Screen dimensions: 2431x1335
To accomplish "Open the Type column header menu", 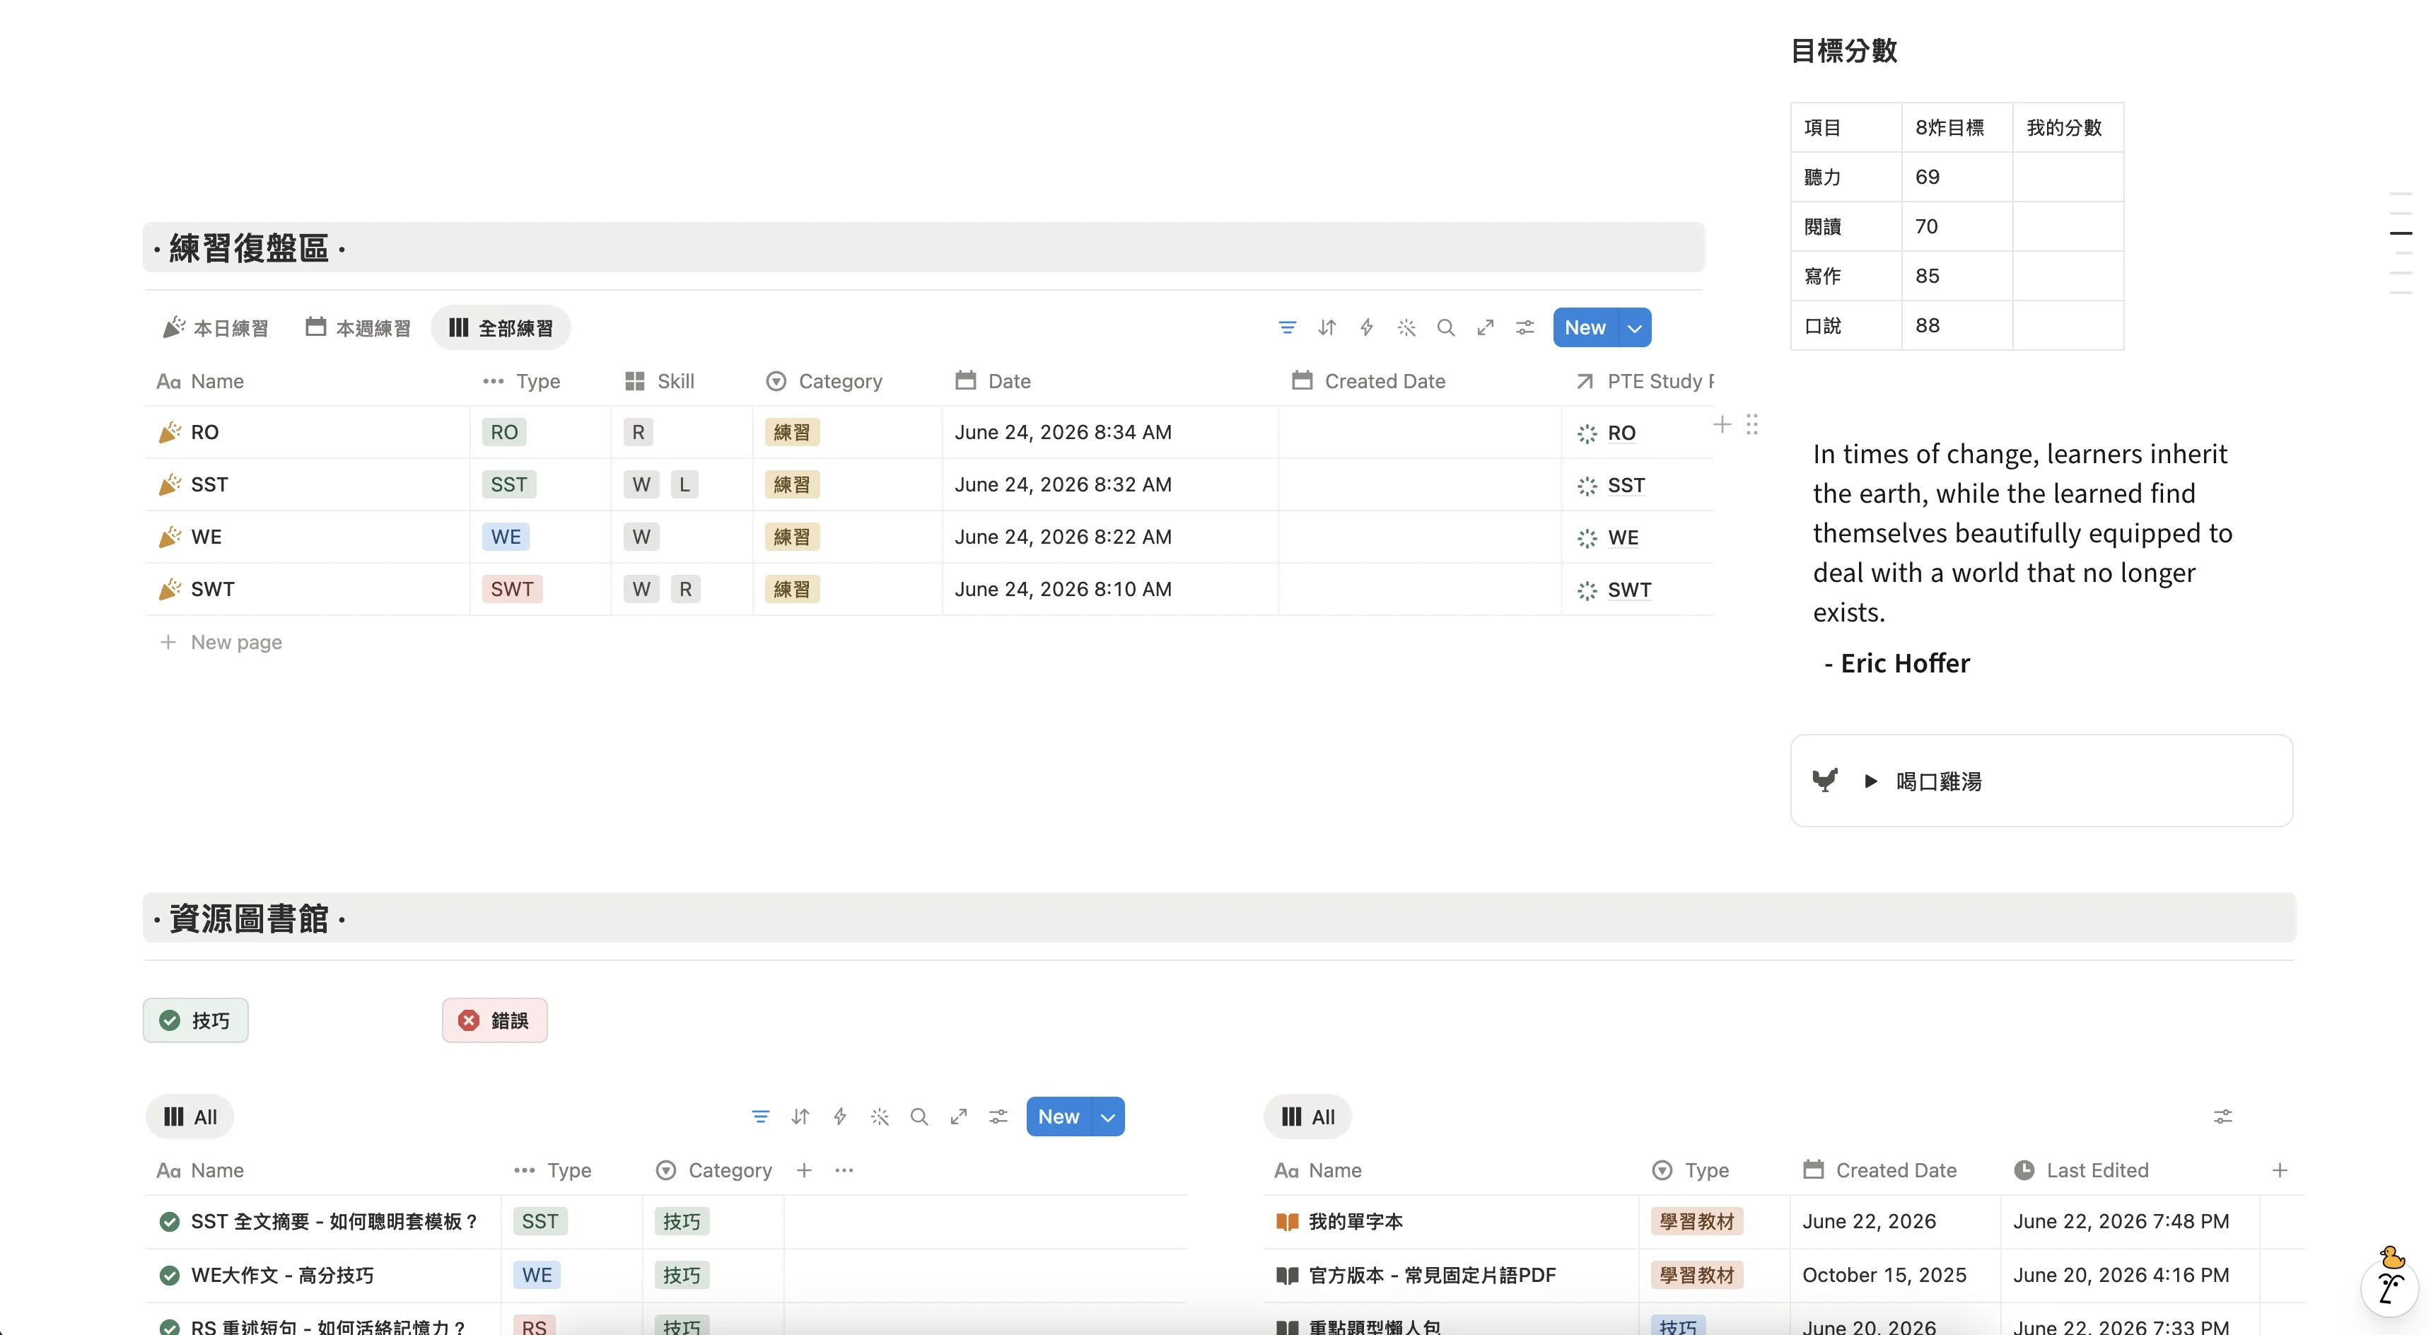I will [521, 381].
